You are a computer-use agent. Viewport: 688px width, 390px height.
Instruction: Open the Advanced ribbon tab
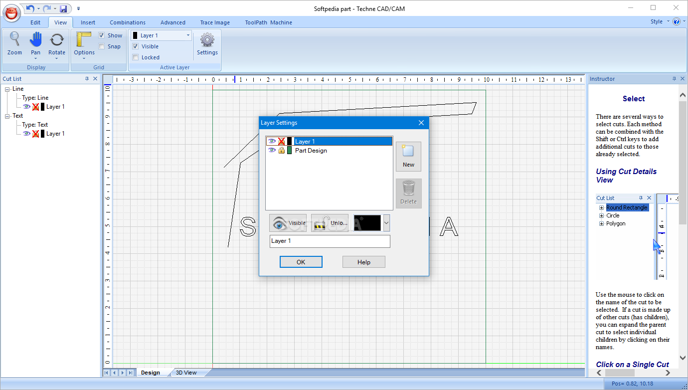(x=173, y=22)
